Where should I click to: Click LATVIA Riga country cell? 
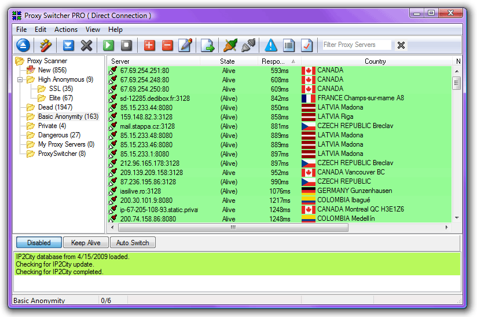coord(335,116)
